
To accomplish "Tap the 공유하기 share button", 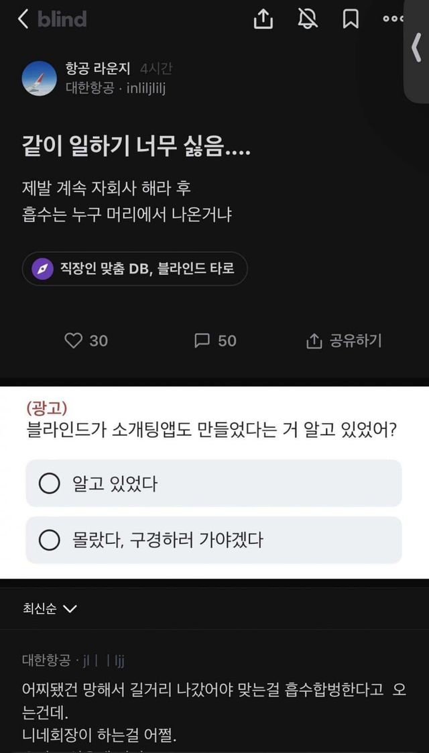I will (x=344, y=341).
